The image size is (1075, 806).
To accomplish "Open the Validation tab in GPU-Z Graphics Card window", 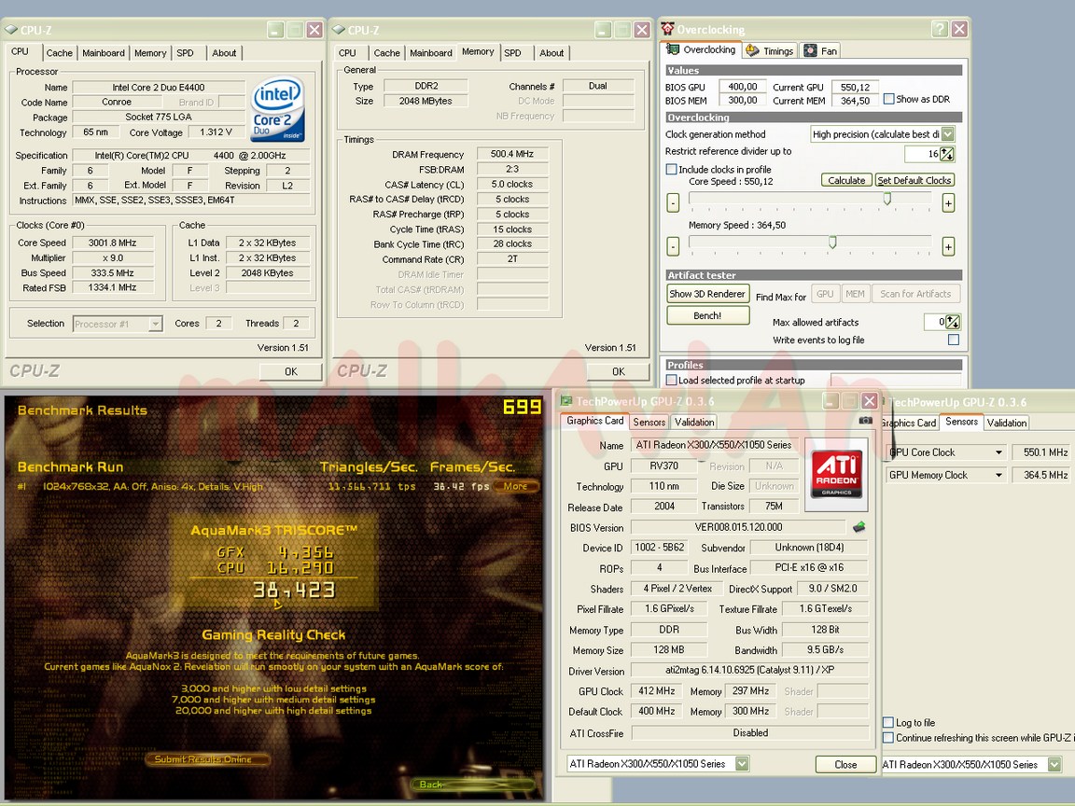I will coord(694,423).
